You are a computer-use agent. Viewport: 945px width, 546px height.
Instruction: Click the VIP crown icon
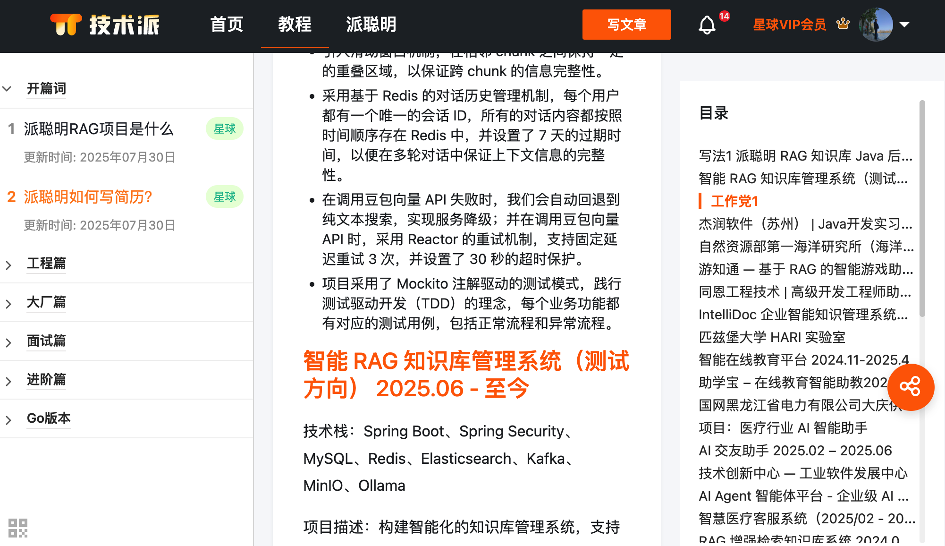pyautogui.click(x=843, y=24)
